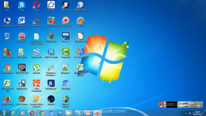Open recorder settings gear icon
The width and height of the screenshot is (206, 116).
[x=196, y=103]
